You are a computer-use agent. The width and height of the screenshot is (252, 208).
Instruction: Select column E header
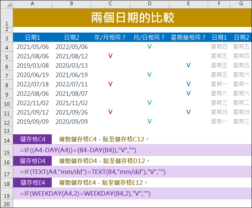click(188, 4)
